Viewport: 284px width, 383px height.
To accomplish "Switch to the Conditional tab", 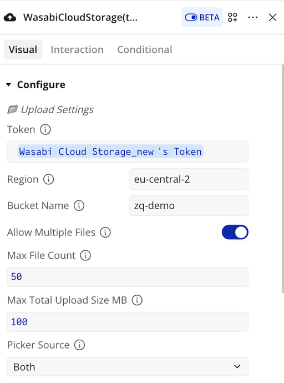I will [x=145, y=49].
